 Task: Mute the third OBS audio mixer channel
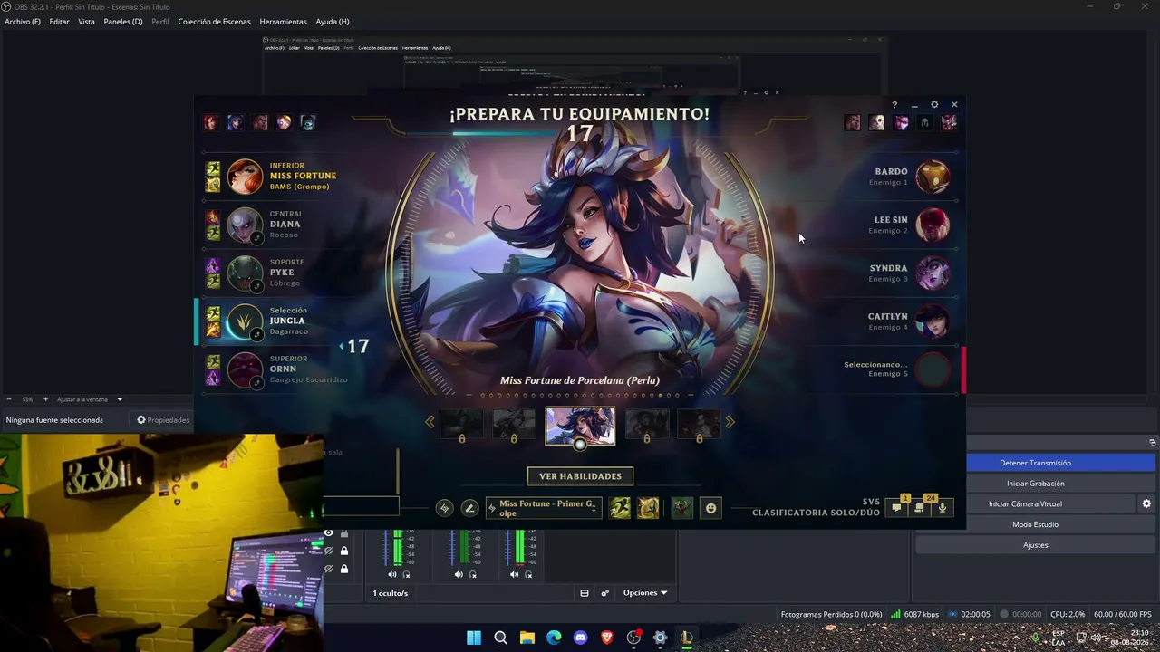point(514,574)
